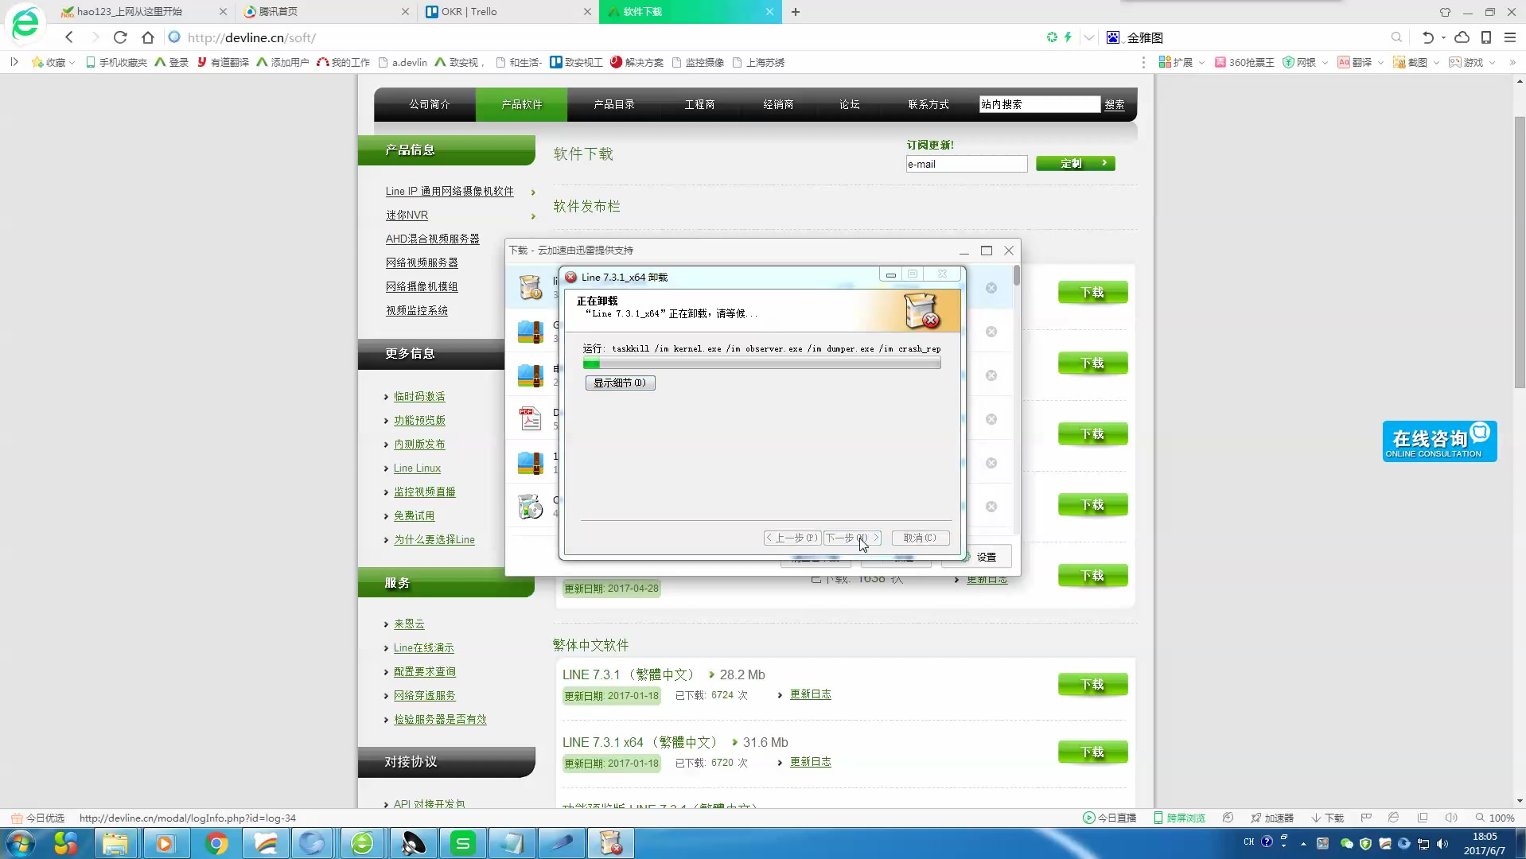The image size is (1526, 859).
Task: Click the undo close-tab arrow icon
Action: pos(1428,37)
